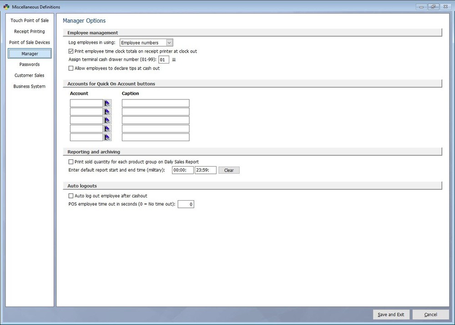Disable print employee time clock totals checkbox

[71, 51]
